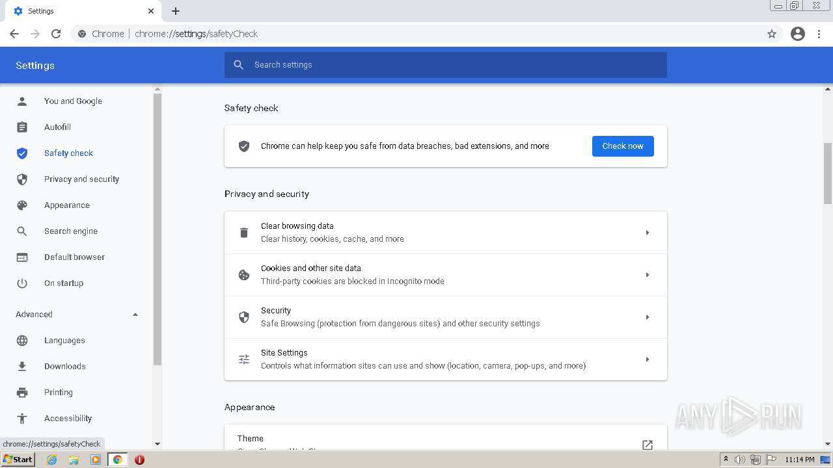833x468 pixels.
Task: Launch Internet Explorer from taskbar
Action: 52,460
